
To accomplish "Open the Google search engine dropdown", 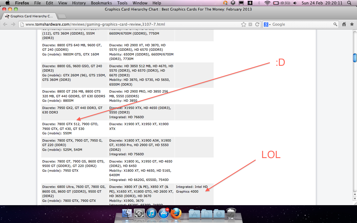I will point(267,25).
